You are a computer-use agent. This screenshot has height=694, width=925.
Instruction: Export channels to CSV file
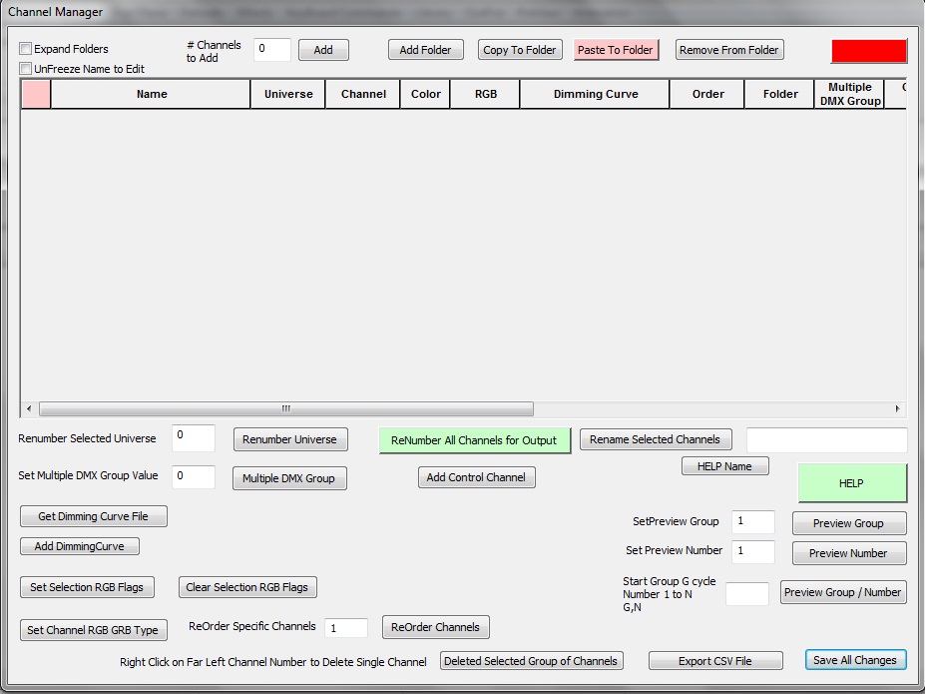714,660
